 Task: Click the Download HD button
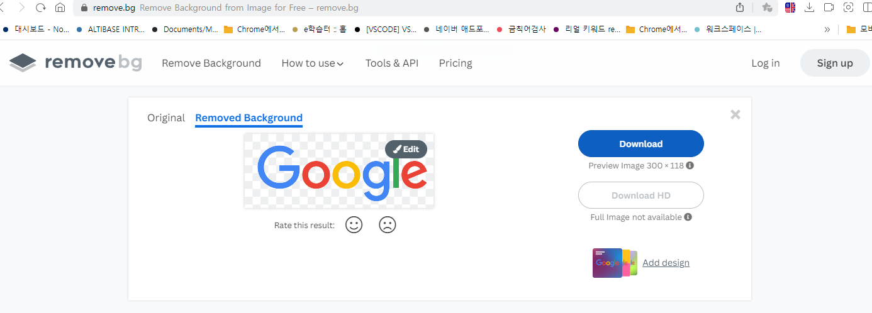point(641,195)
